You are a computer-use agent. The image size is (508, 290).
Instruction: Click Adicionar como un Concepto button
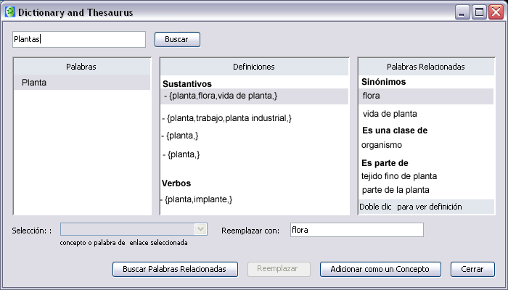click(x=380, y=269)
